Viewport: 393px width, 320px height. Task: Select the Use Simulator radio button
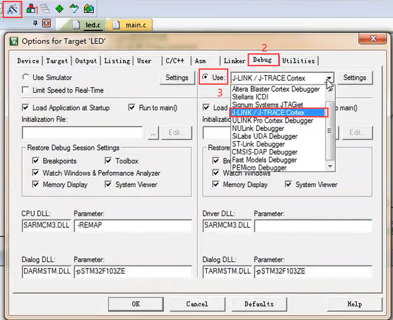pos(25,77)
